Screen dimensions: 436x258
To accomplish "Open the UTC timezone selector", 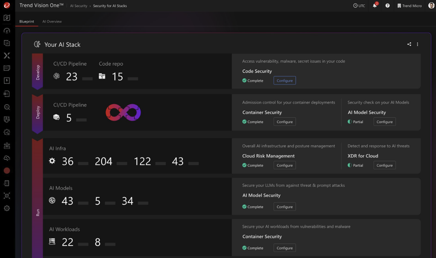I will click(359, 5).
